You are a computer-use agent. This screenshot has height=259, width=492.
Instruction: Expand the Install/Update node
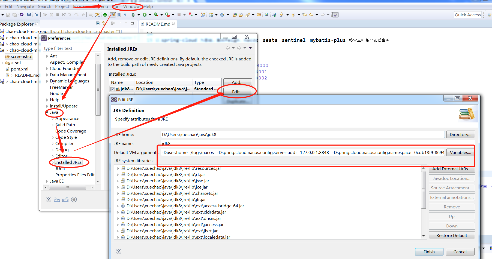point(47,106)
